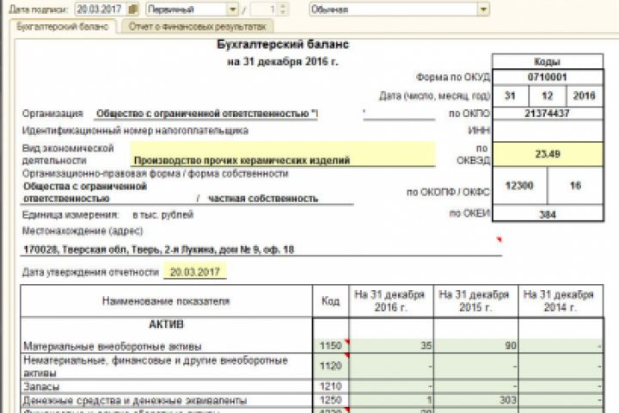Expand the Обычная dropdown arrow

(x=483, y=9)
